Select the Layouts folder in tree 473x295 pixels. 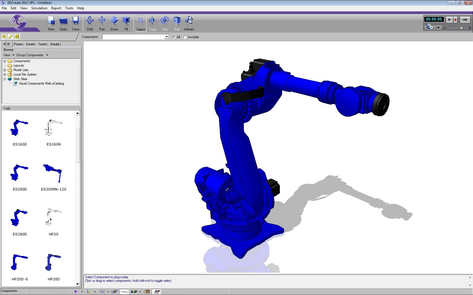19,65
